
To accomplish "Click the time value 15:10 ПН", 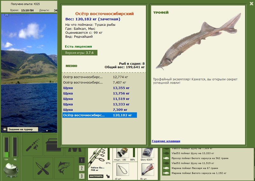I will click(27, 10).
